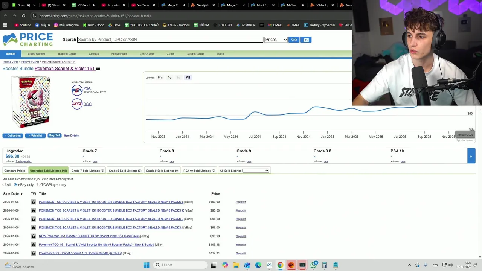Switch to PSA 10 Sold Listings tab
Image resolution: width=482 pixels, height=271 pixels.
[199, 171]
